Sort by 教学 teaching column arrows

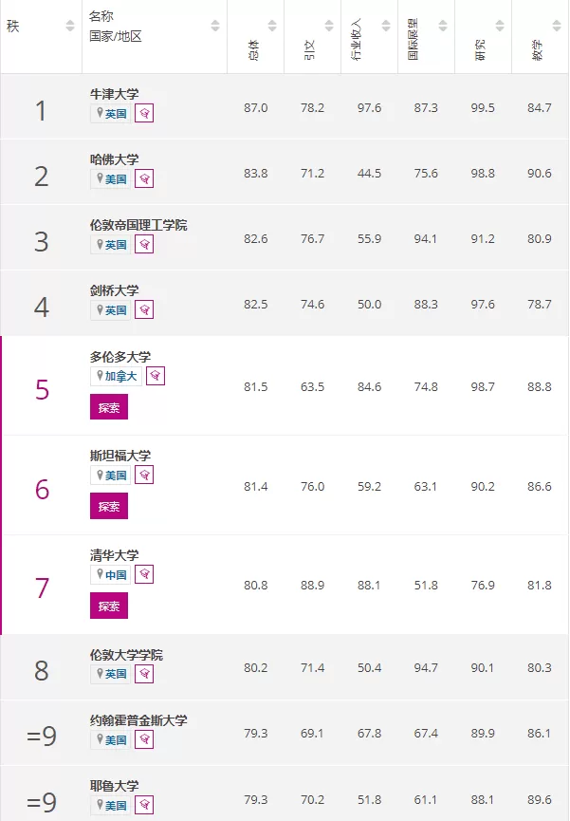pos(557,25)
